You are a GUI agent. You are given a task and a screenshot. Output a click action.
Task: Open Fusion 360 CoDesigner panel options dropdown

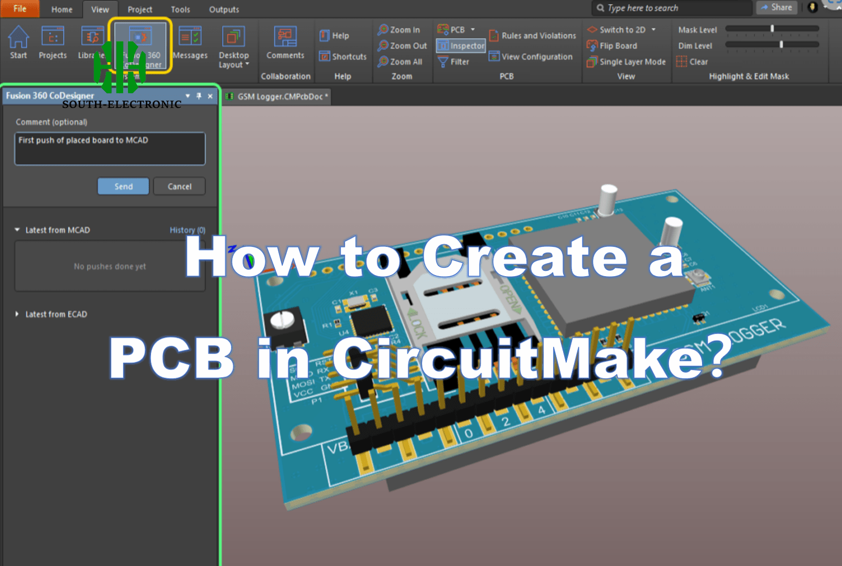click(188, 96)
